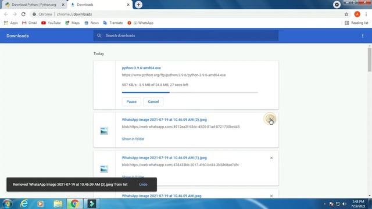The width and height of the screenshot is (372, 209).
Task: Open Chrome three-dot menu
Action: tap(366, 14)
